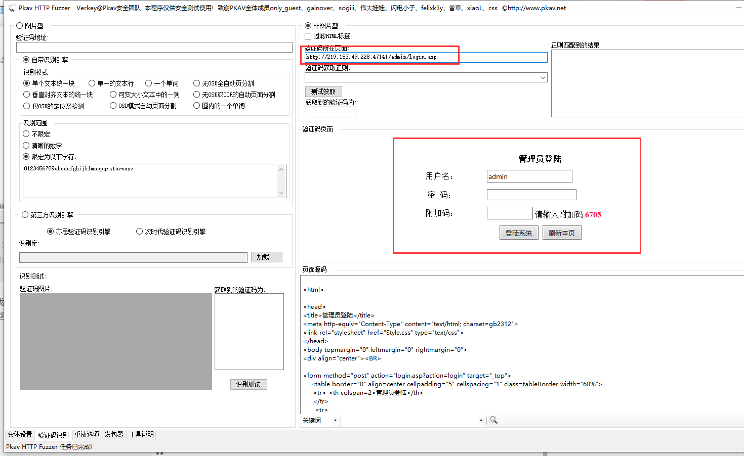Screen dimensions: 744x456
Task: Click the 加载 button to load recognition library
Action: (x=266, y=257)
